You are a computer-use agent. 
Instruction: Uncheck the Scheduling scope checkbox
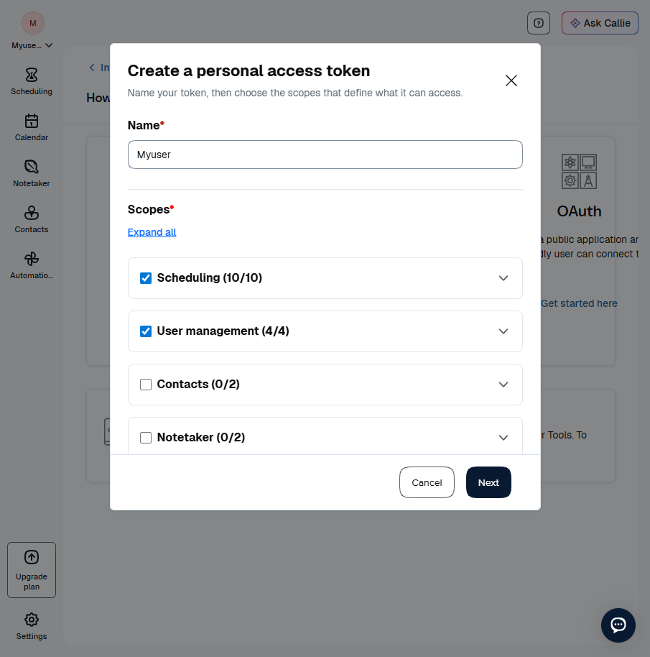[x=146, y=278]
